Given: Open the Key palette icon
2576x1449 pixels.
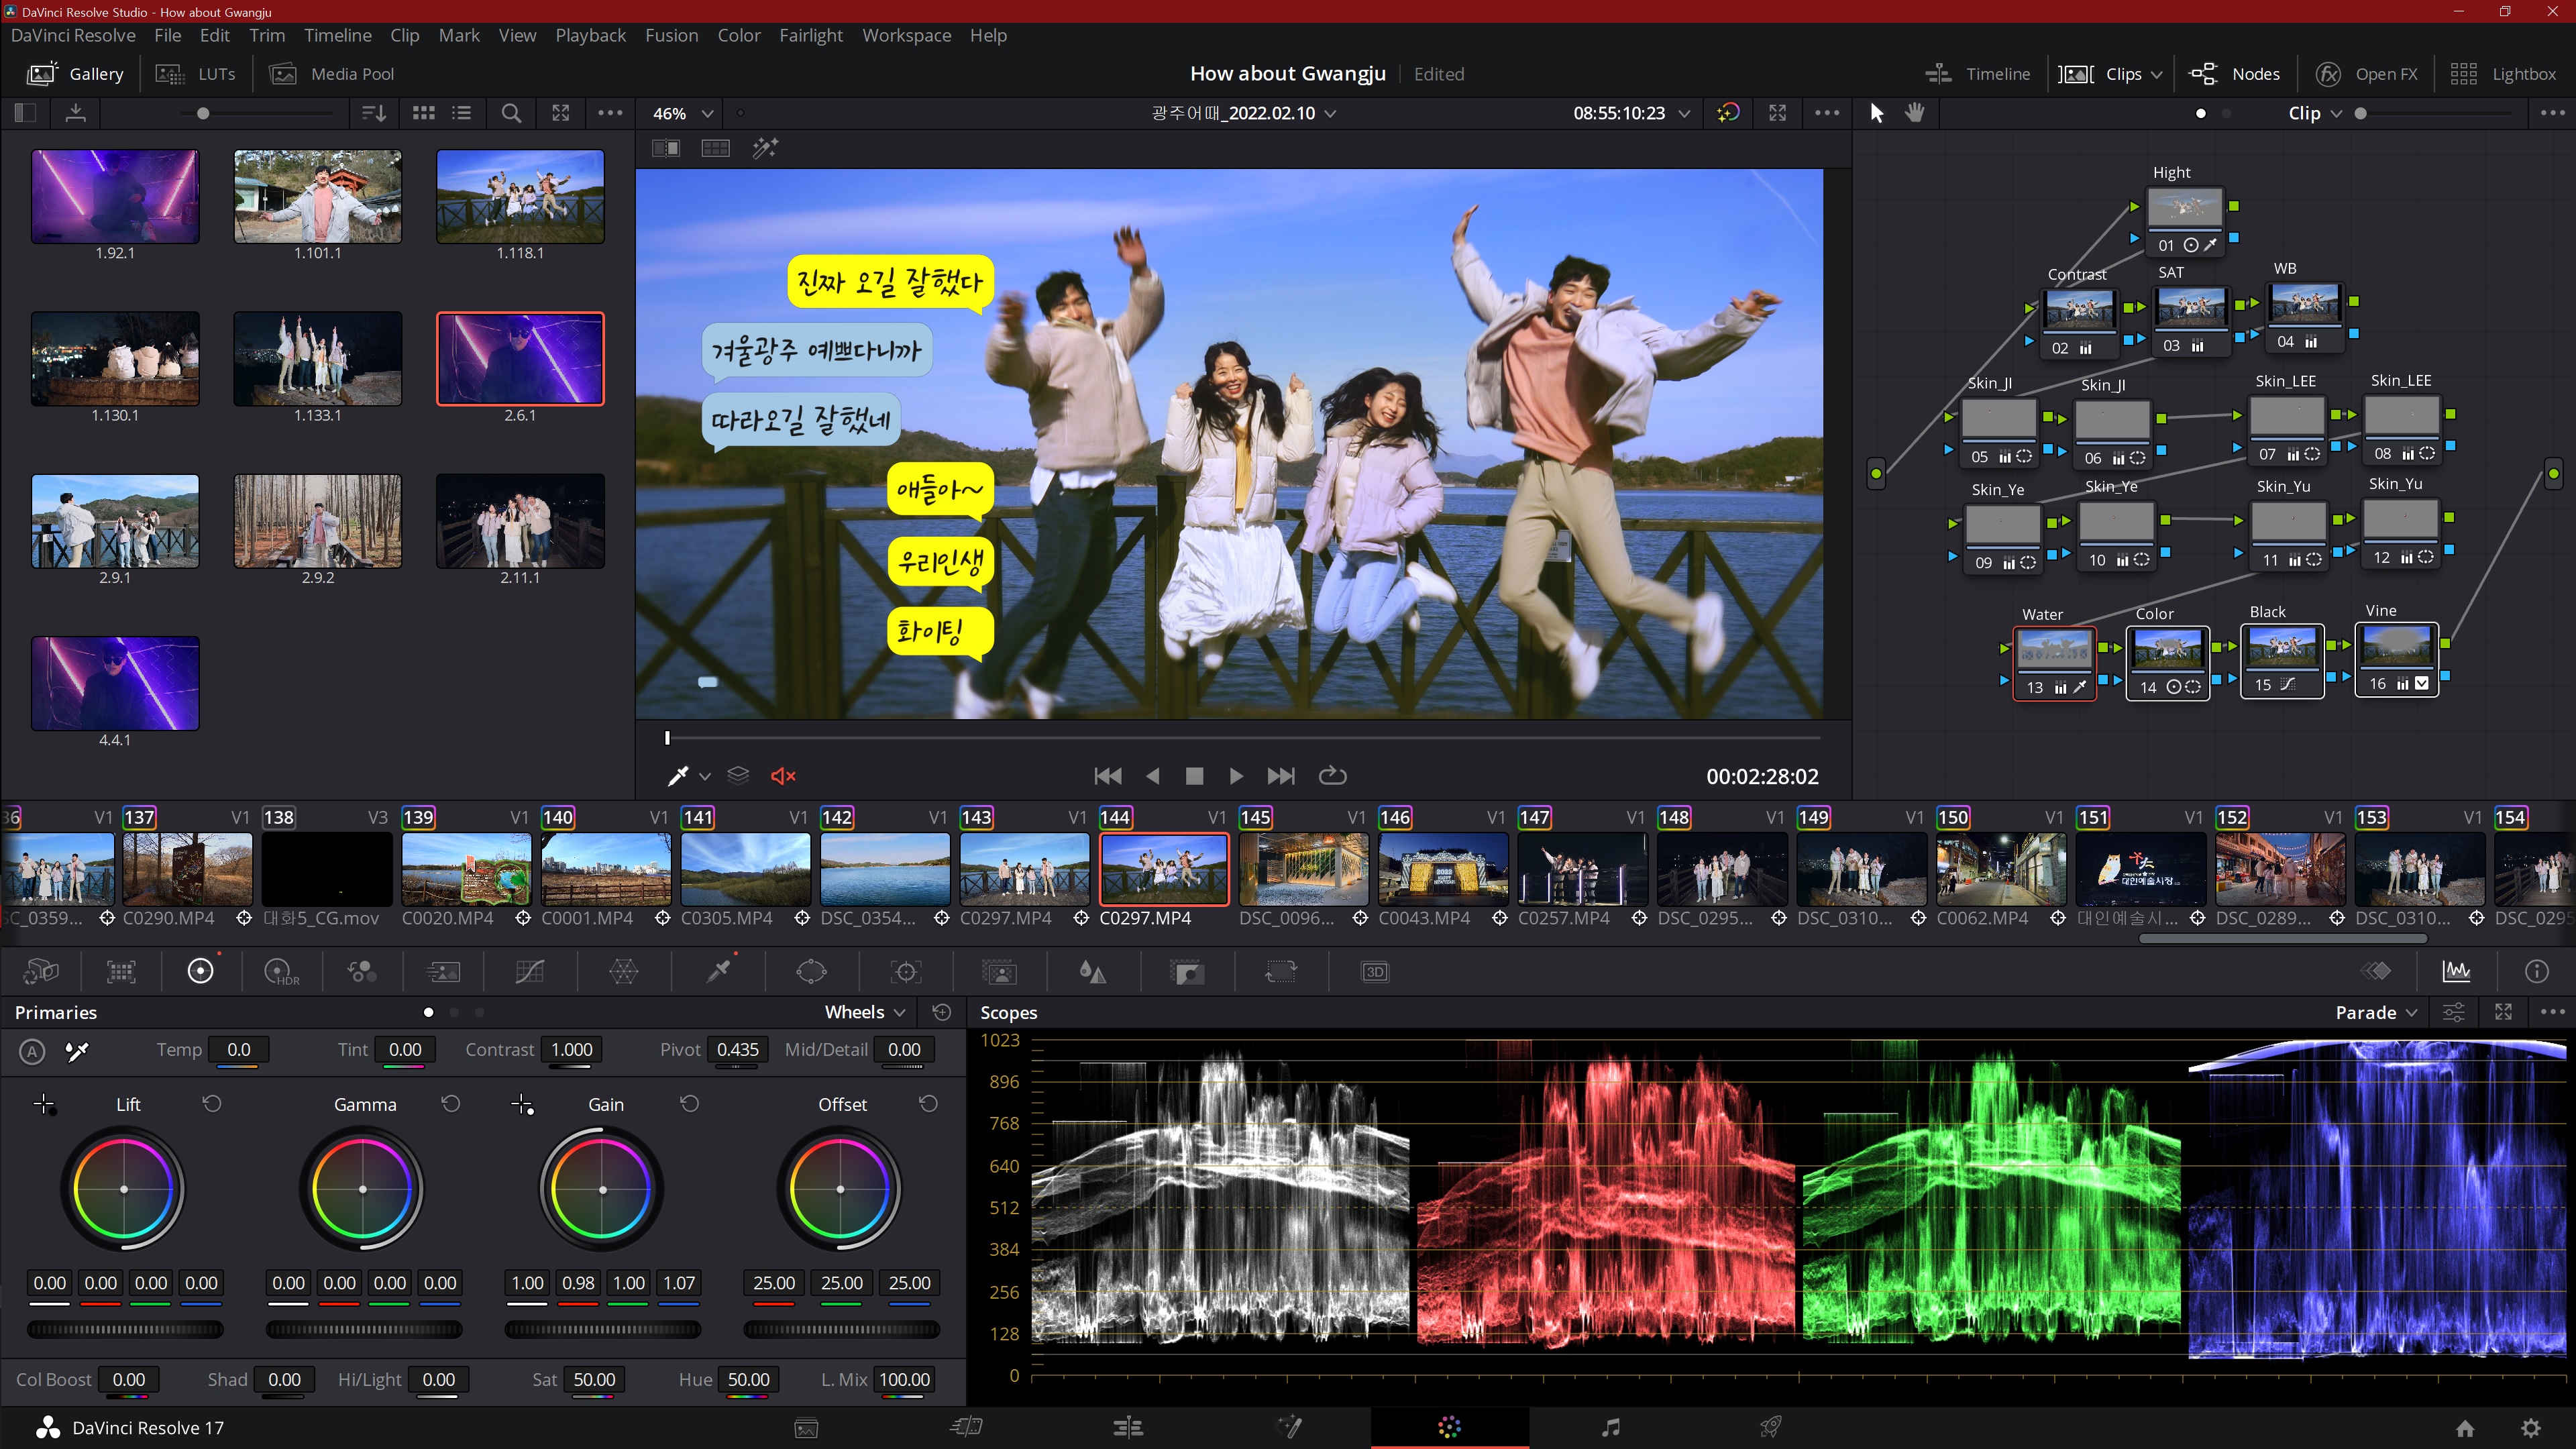Looking at the screenshot, I should point(1186,971).
